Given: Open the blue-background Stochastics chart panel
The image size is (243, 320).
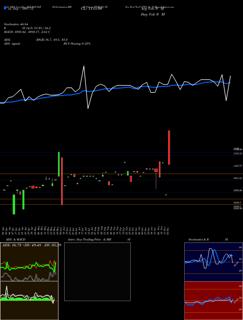Looking at the screenshot, I should pyautogui.click(x=213, y=262).
